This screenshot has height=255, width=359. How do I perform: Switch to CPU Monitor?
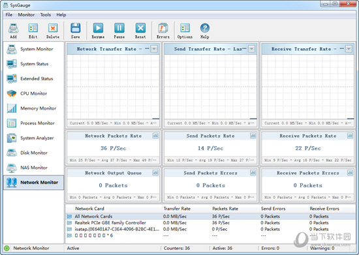(x=33, y=93)
